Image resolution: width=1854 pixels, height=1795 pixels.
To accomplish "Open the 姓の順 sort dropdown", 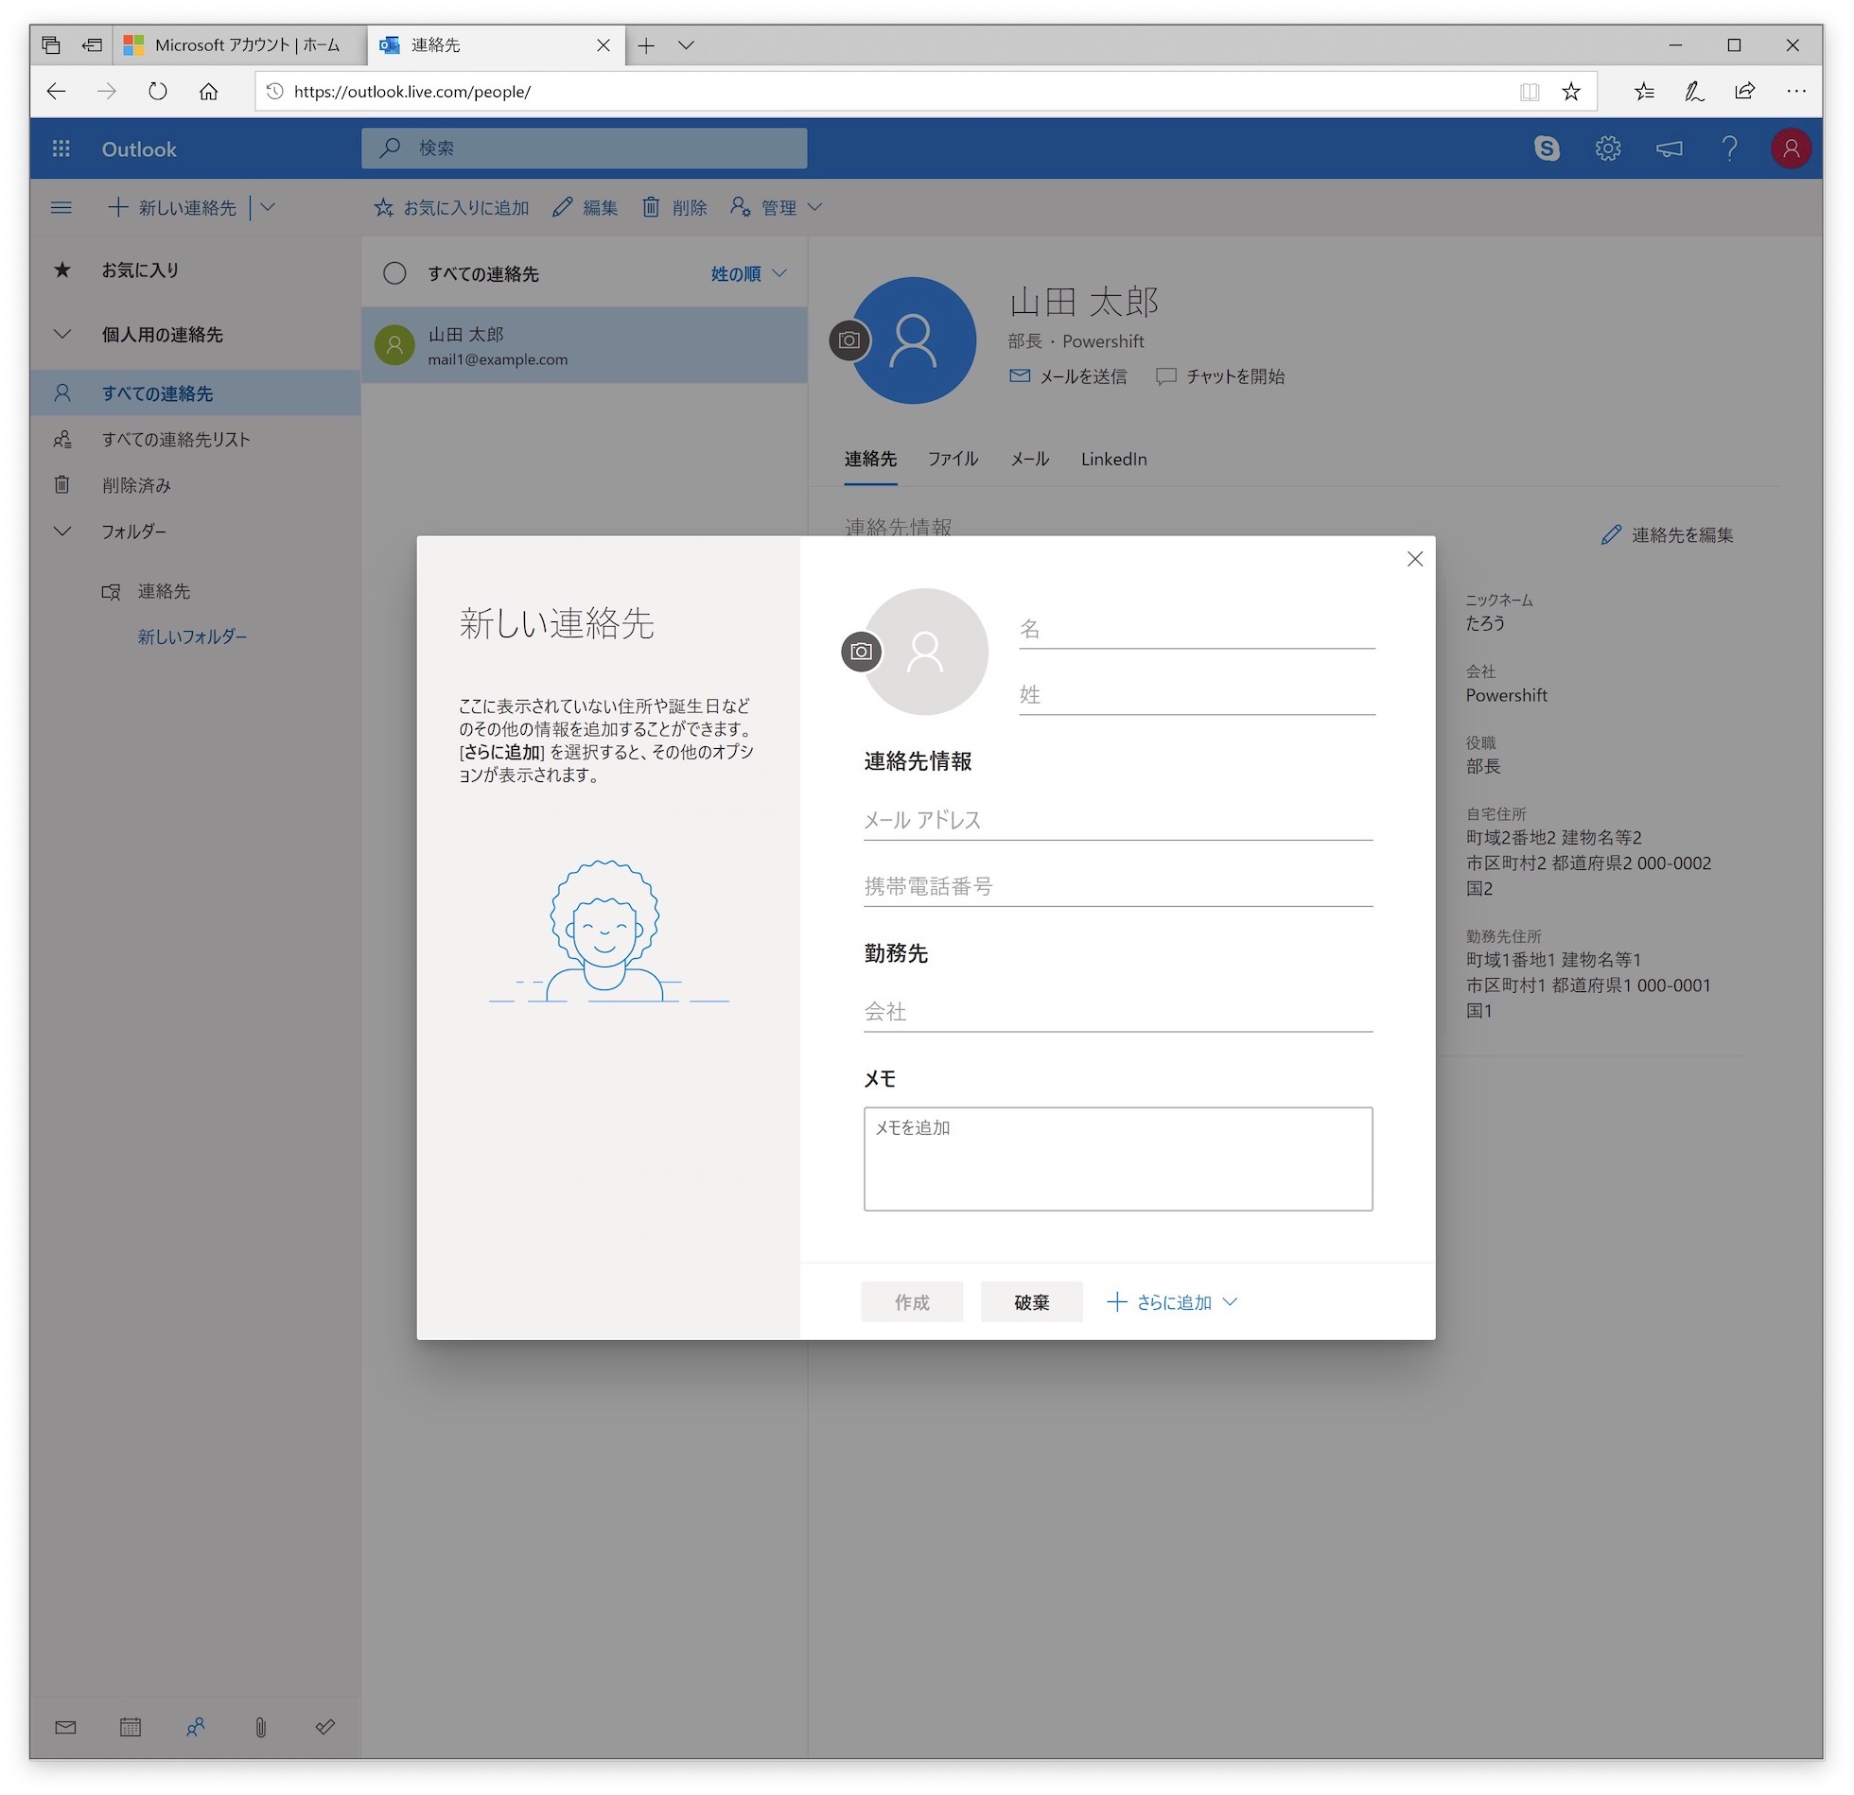I will tap(748, 273).
